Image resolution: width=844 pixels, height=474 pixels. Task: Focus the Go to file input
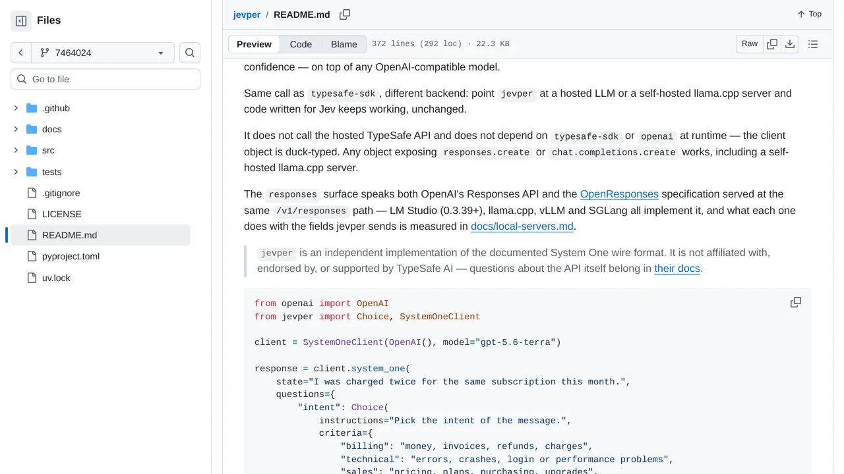[105, 79]
